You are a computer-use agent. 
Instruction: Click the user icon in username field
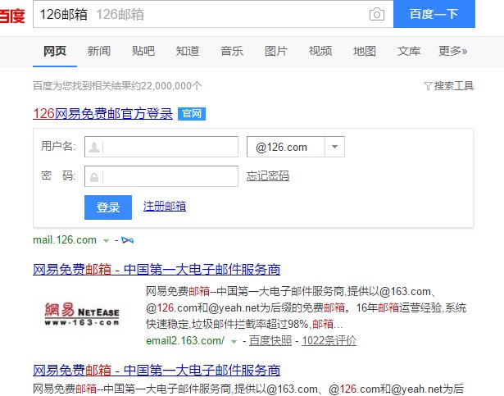(x=94, y=148)
